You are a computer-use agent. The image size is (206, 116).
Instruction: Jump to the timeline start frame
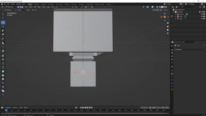tap(81, 108)
